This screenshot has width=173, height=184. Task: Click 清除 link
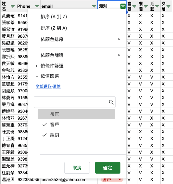click(x=56, y=86)
